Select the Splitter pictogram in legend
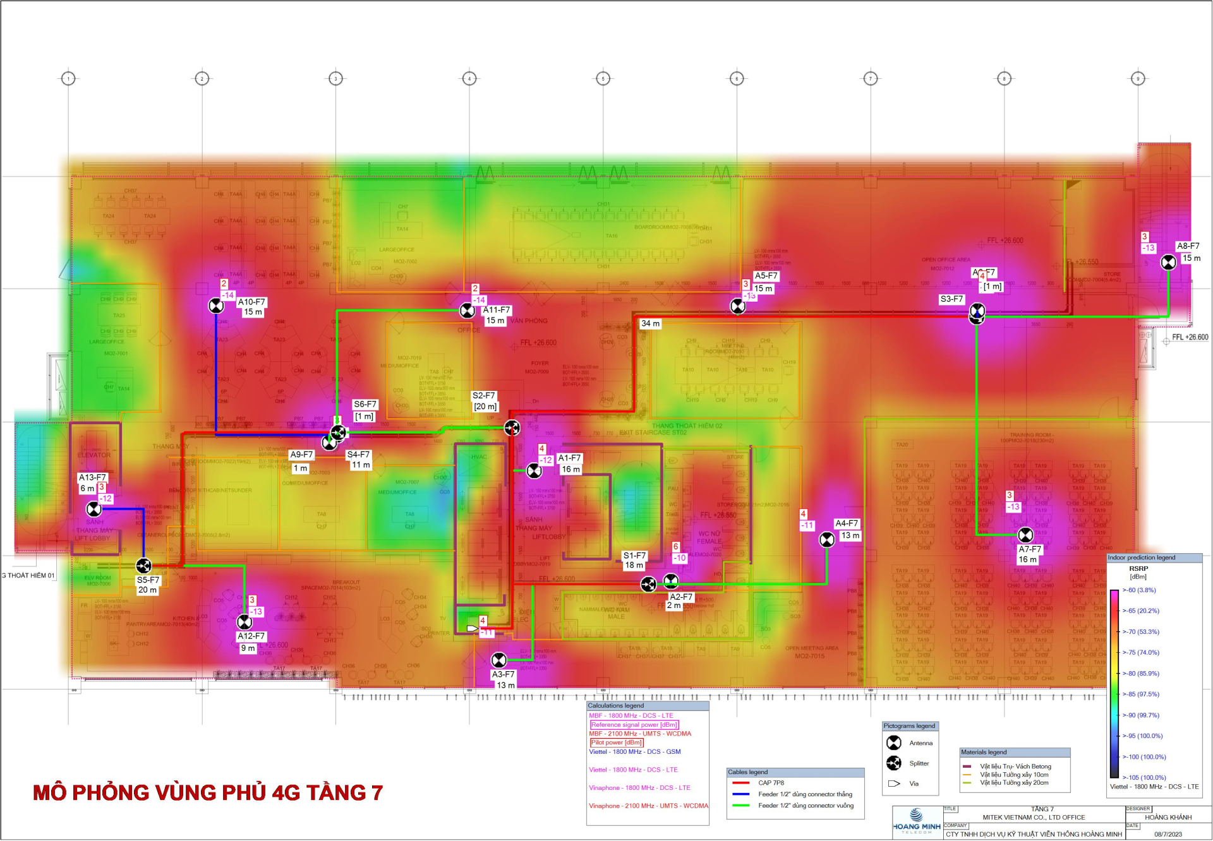 (x=894, y=763)
